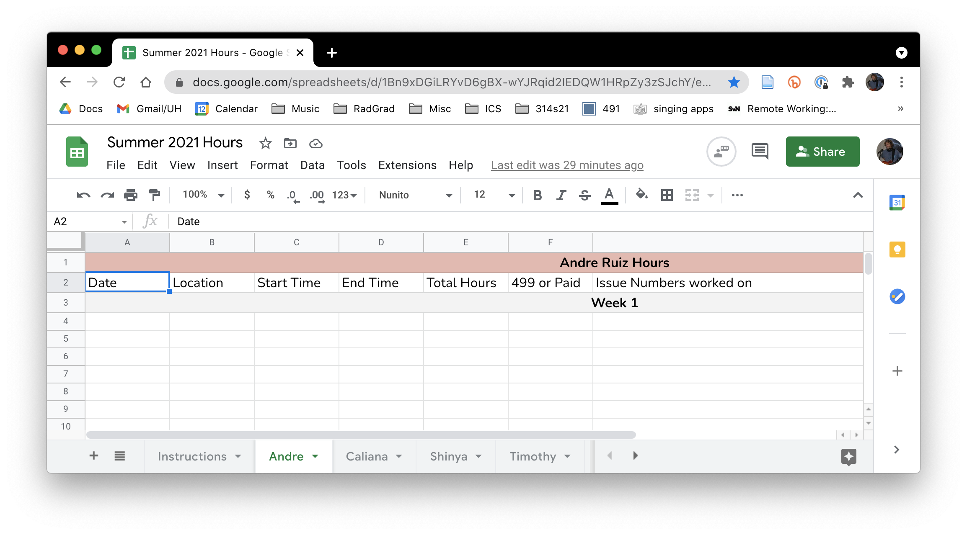Screen dimensions: 967x535
Task: Open the borders tool
Action: pyautogui.click(x=667, y=195)
